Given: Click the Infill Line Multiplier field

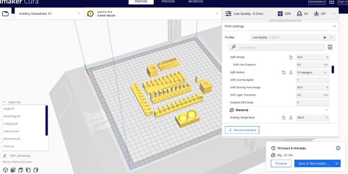Looking at the screenshot, I should (312, 80).
